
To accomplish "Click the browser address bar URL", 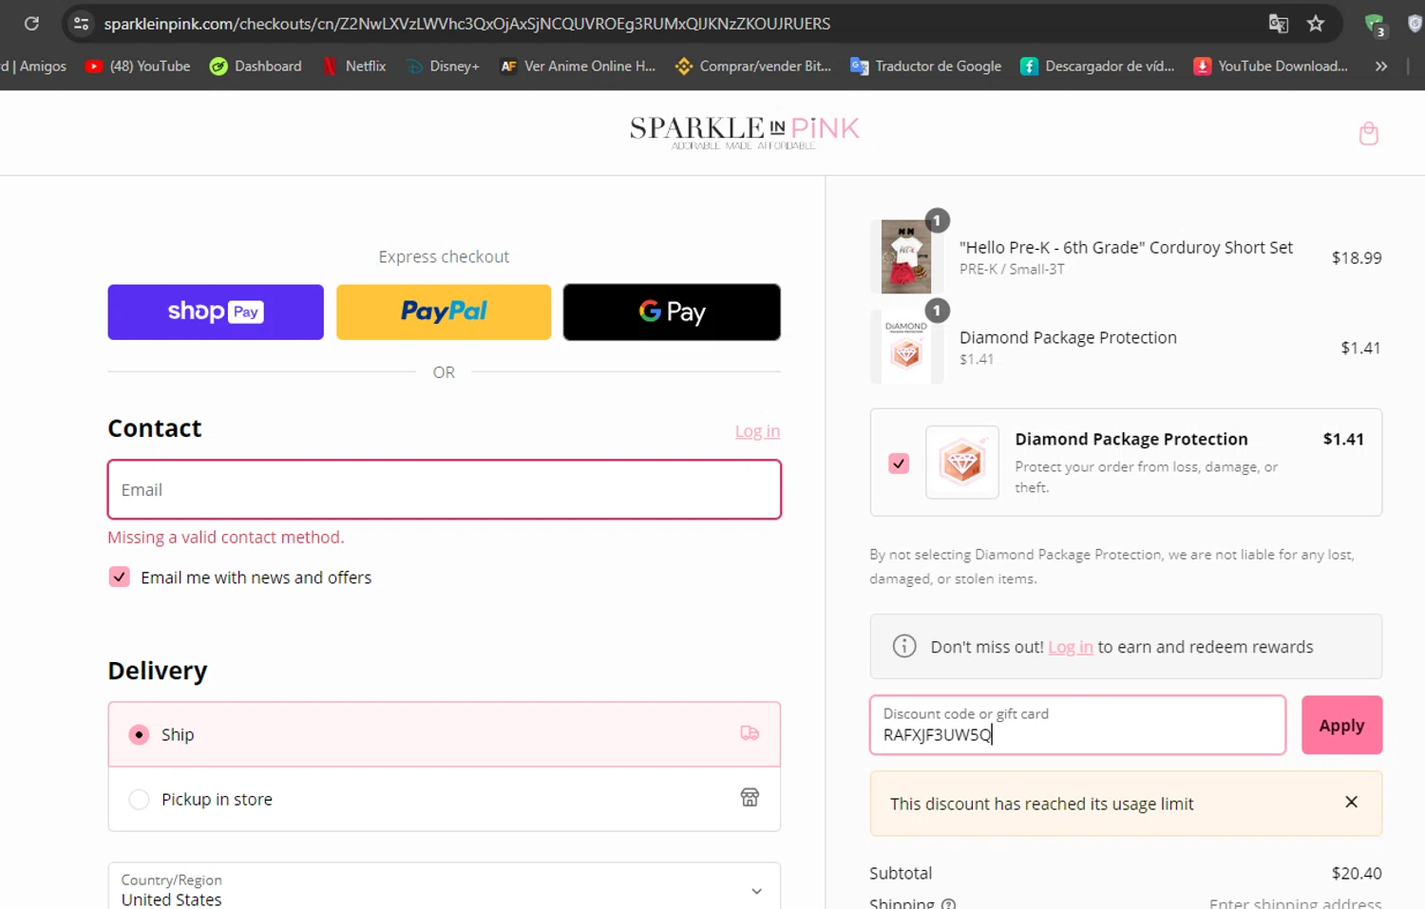I will click(467, 24).
